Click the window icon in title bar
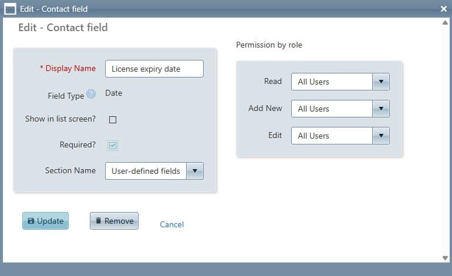This screenshot has width=452, height=276. click(x=10, y=9)
